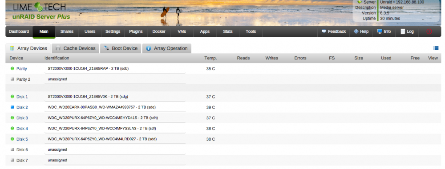The image size is (445, 169).
Task: Click the server address Unraid • 192.168.88.100
Action: click(402, 2)
